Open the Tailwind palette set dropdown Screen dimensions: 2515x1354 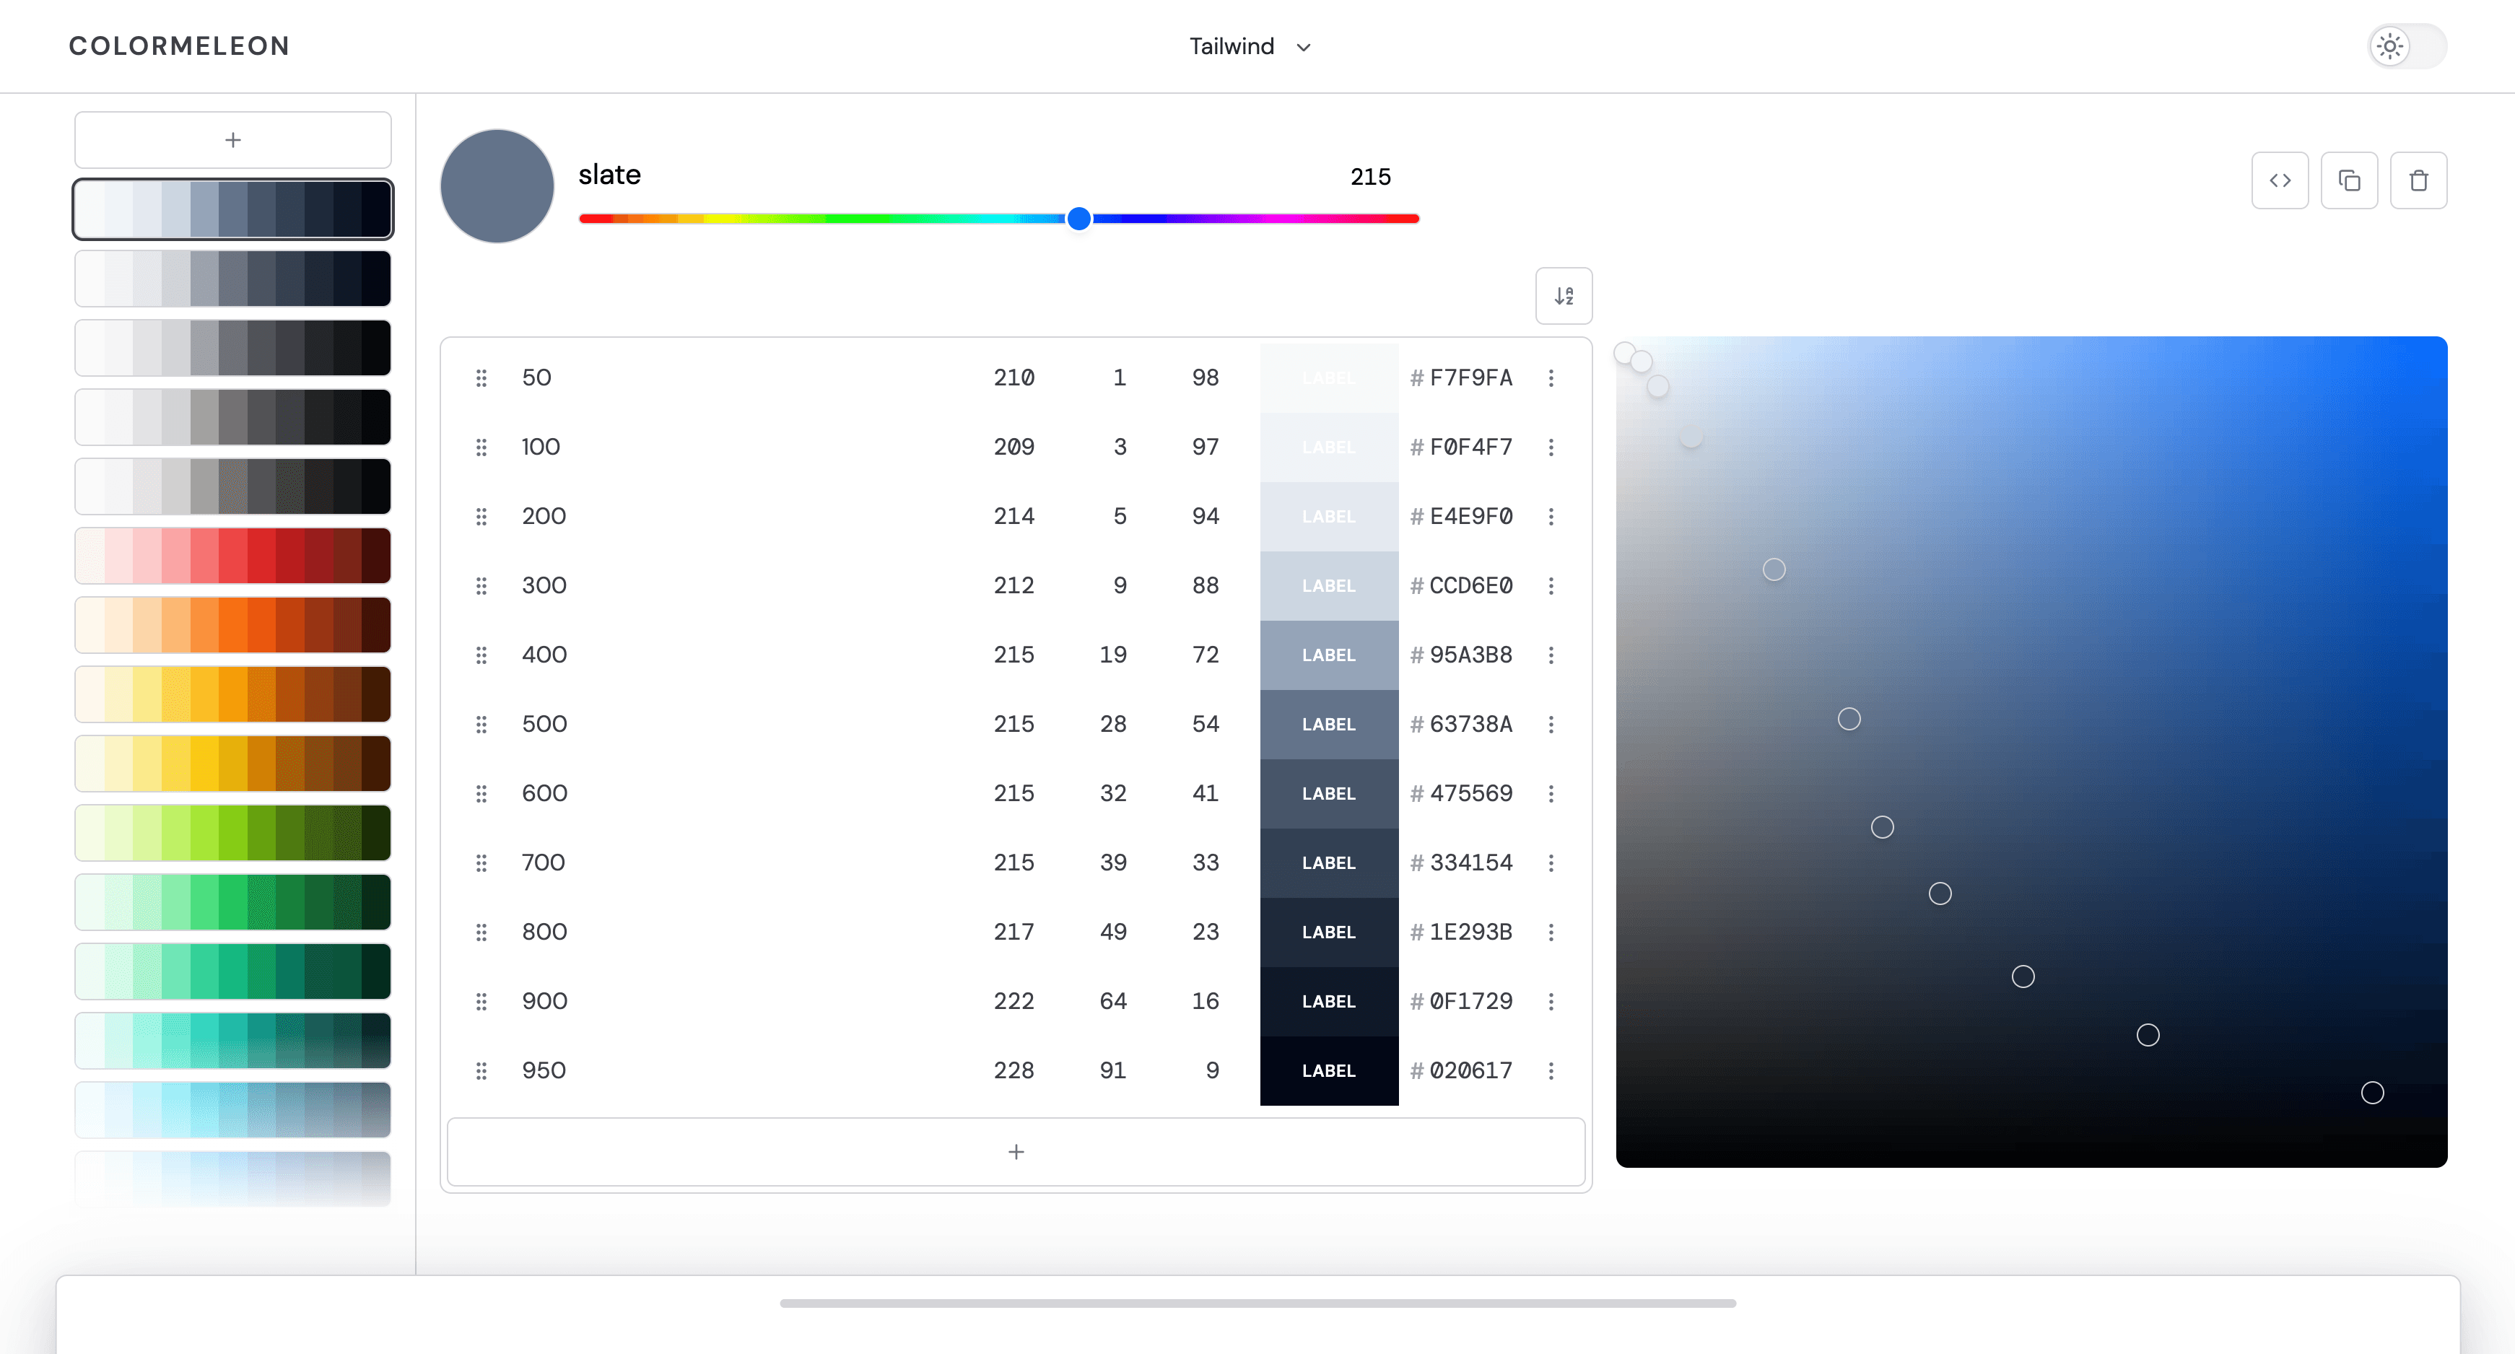1250,46
